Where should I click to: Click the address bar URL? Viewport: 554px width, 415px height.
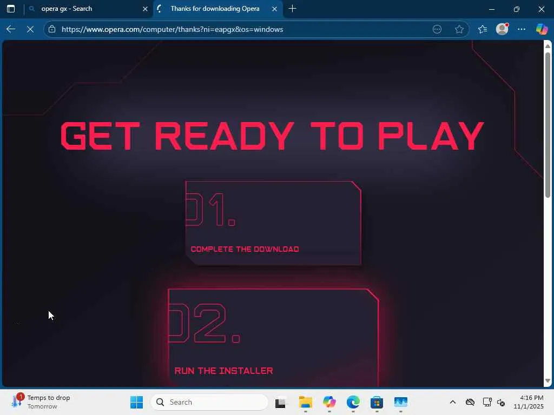pos(172,29)
